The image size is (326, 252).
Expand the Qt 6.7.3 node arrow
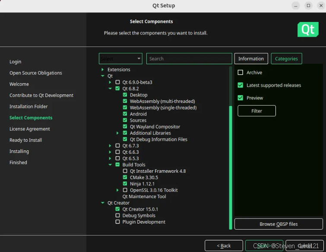coord(110,146)
